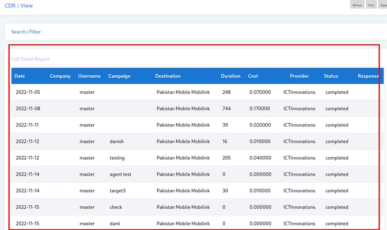Click the Response column header
The height and width of the screenshot is (230, 387).
(368, 76)
